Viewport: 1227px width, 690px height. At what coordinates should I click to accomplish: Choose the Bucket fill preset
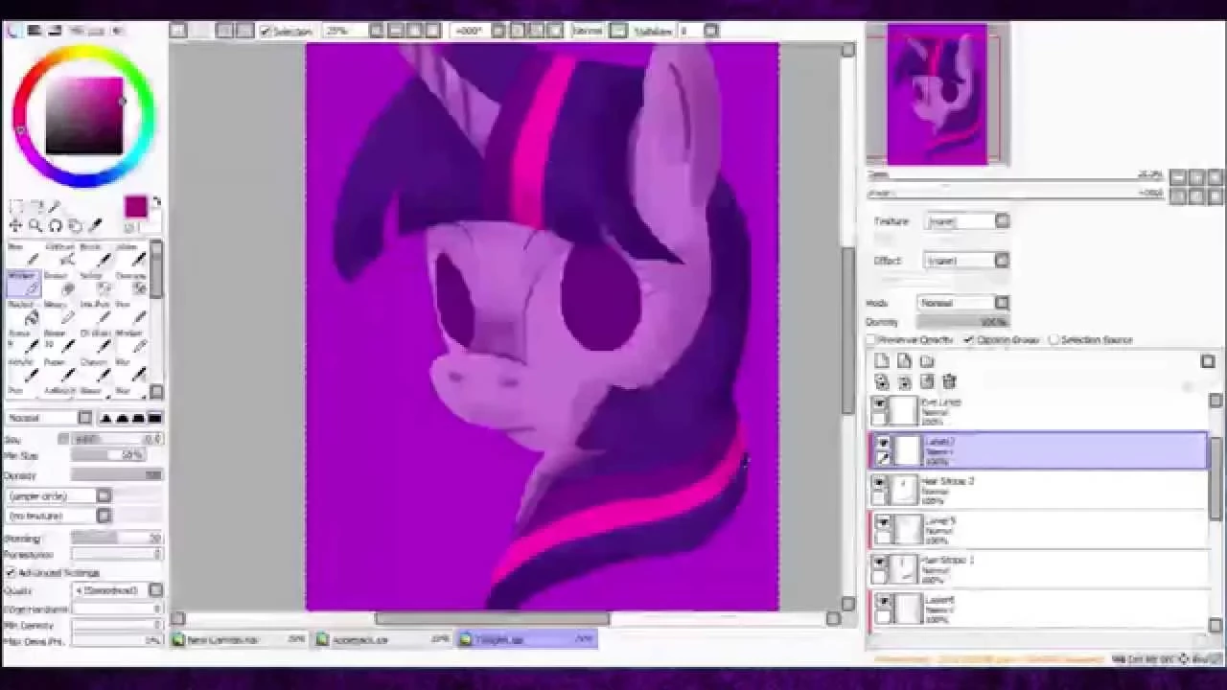[23, 312]
